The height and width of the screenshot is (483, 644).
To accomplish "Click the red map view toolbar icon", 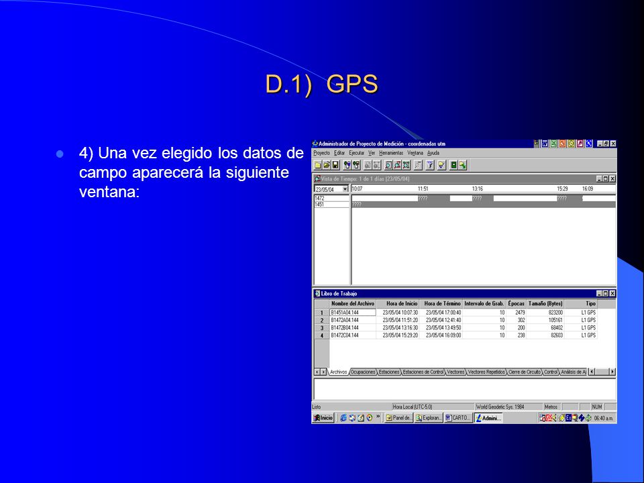I will (x=397, y=165).
